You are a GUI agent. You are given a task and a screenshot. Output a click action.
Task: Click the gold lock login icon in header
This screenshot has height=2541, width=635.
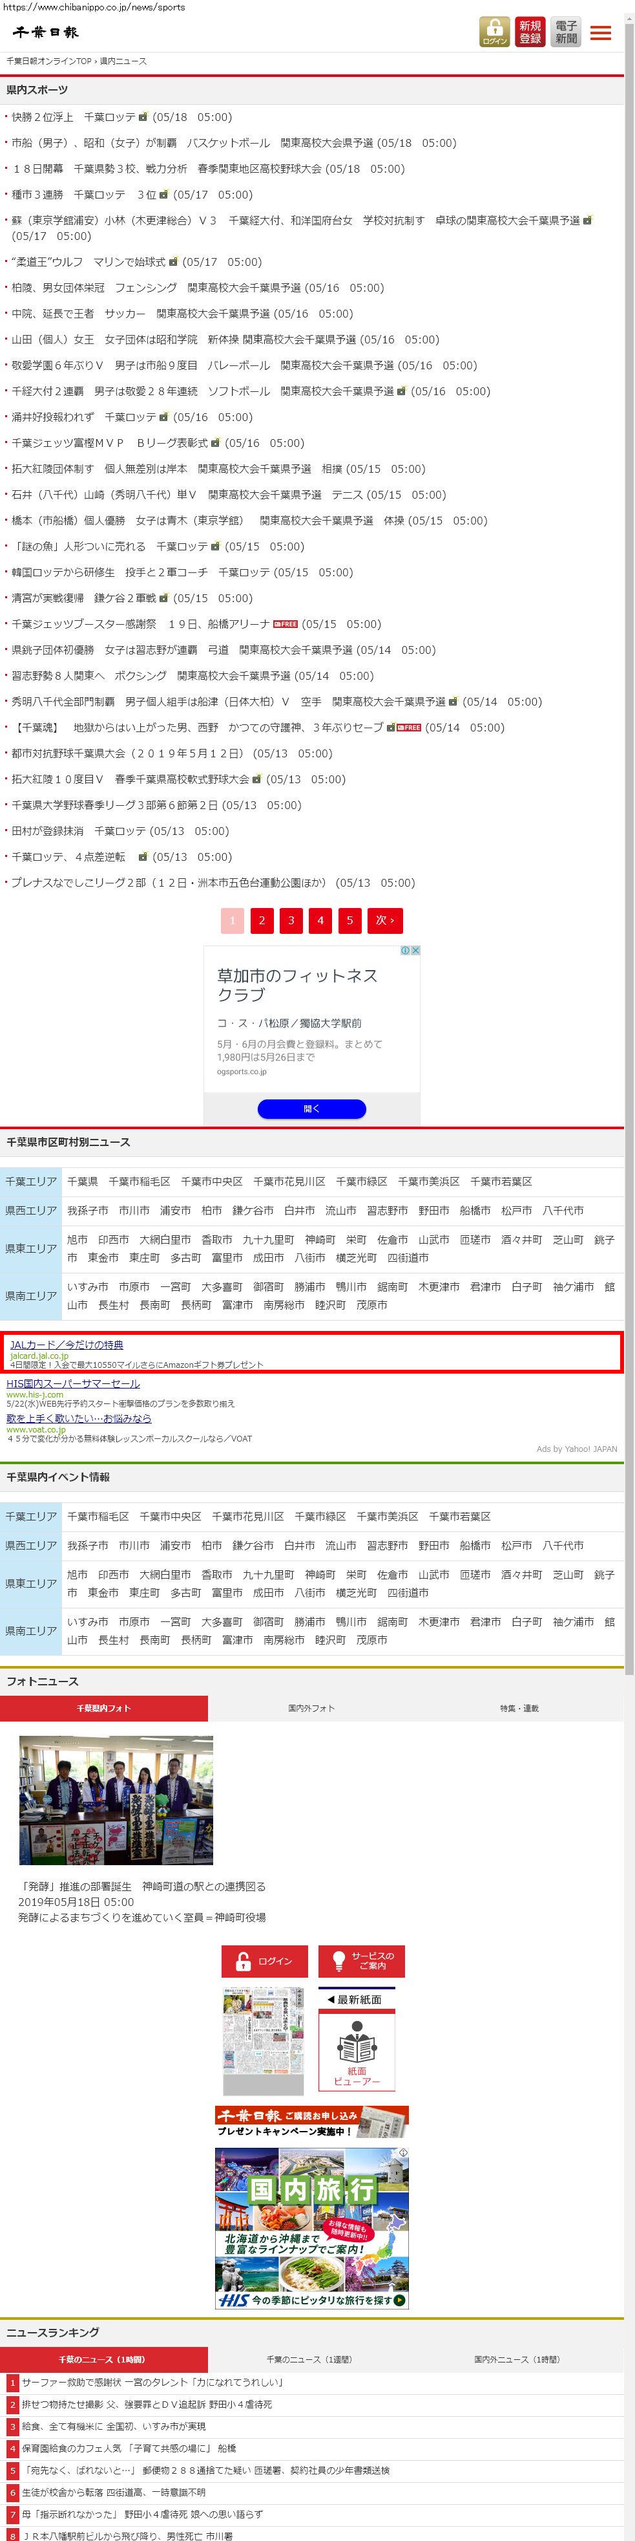coord(495,32)
